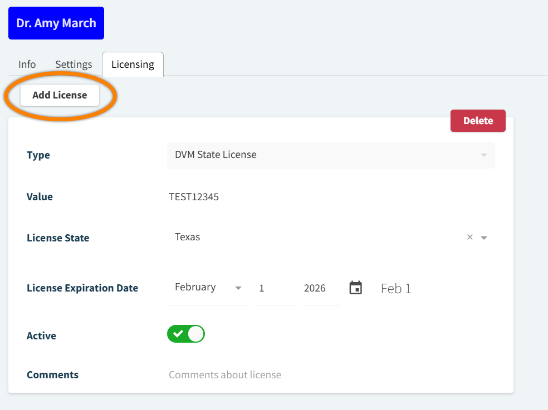Image resolution: width=548 pixels, height=410 pixels.
Task: Click the Feb 1 date preview text
Action: point(395,288)
